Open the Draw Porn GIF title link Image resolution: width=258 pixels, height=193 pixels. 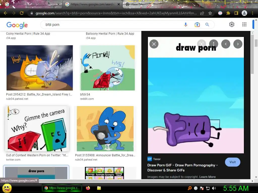pyautogui.click(x=182, y=168)
